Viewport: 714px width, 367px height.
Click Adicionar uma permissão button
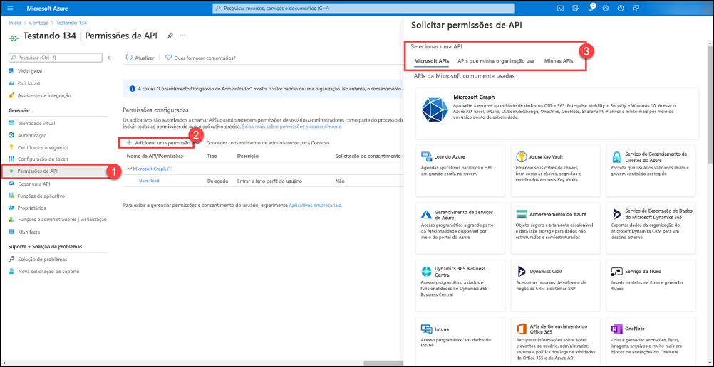(159, 143)
